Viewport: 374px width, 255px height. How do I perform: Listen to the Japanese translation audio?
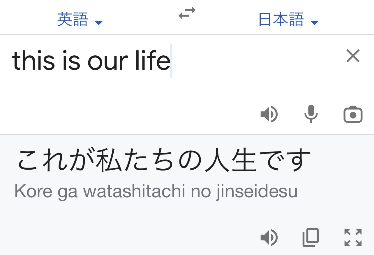[x=269, y=237]
